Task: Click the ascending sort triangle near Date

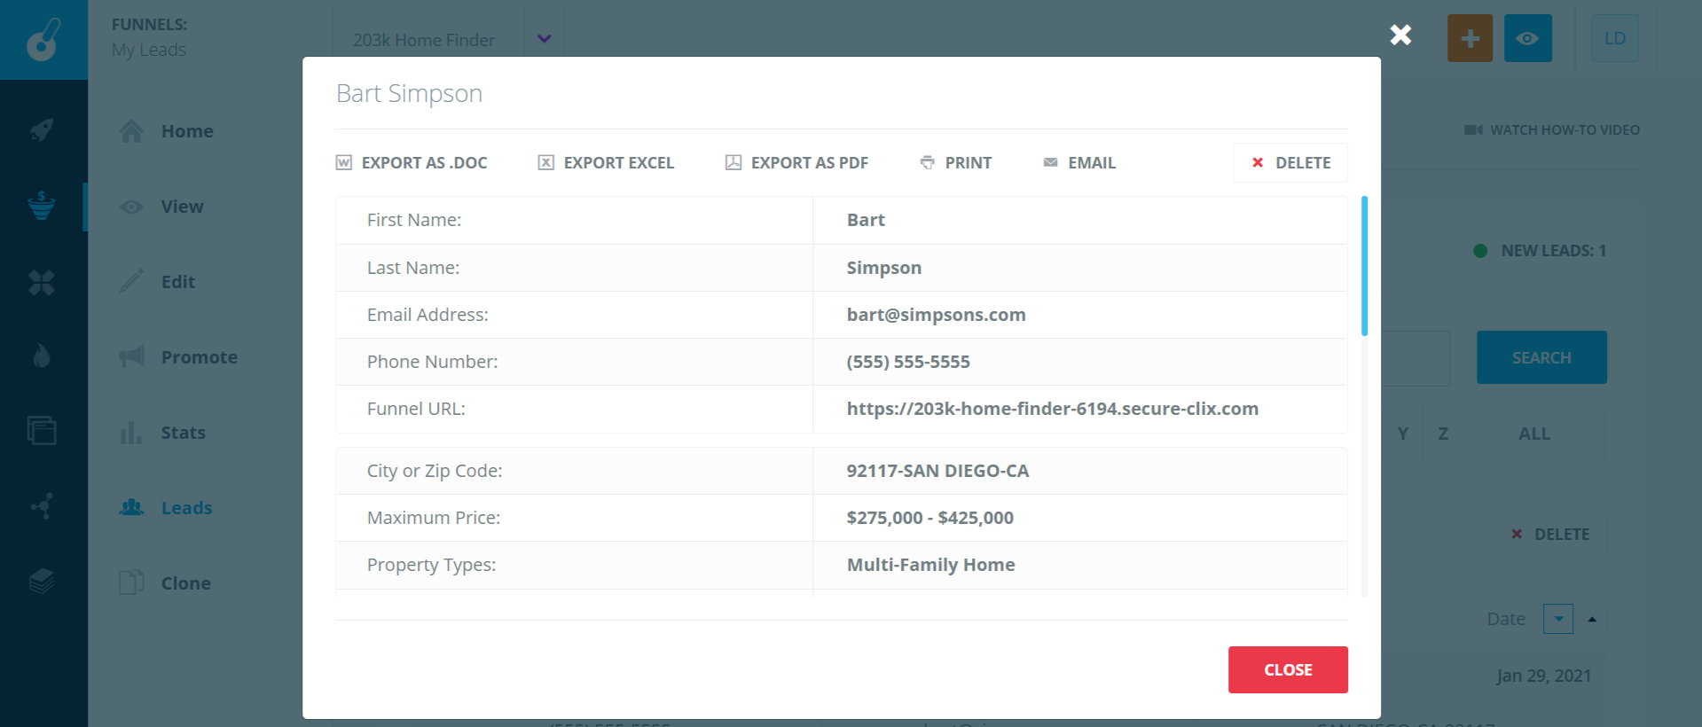Action: click(x=1592, y=619)
